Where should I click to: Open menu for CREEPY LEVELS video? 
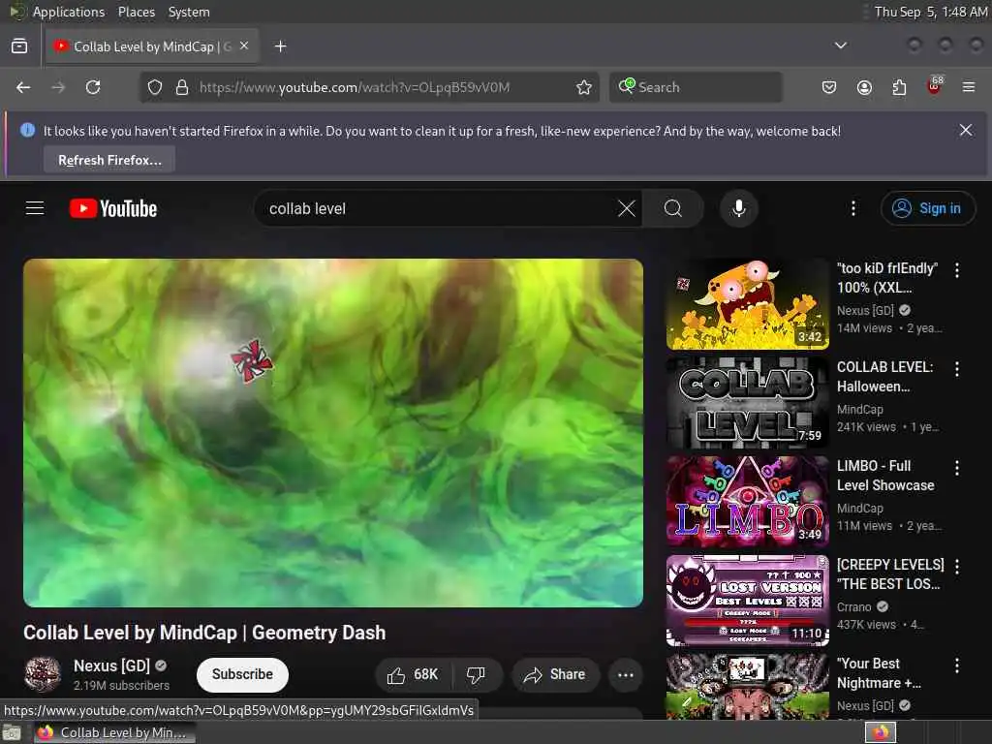pyautogui.click(x=956, y=566)
